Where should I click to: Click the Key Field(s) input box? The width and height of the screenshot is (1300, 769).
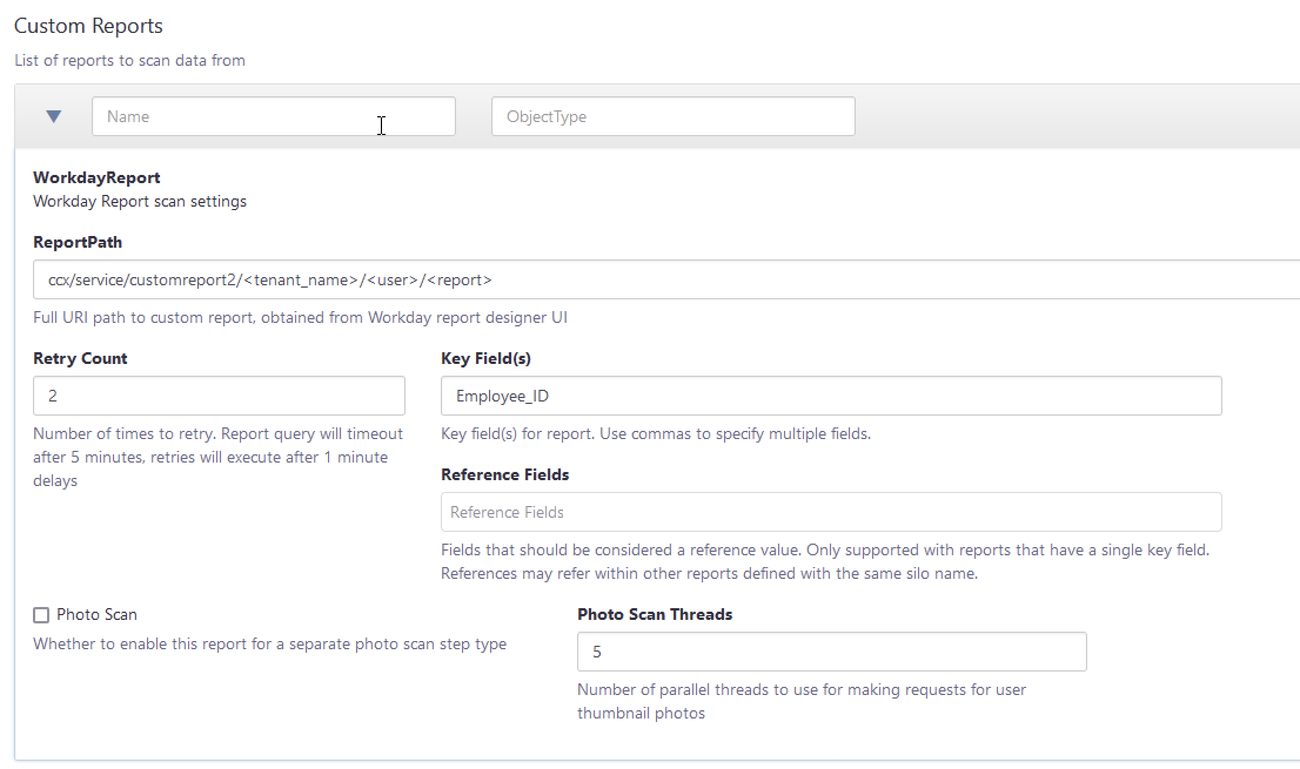pyautogui.click(x=831, y=396)
